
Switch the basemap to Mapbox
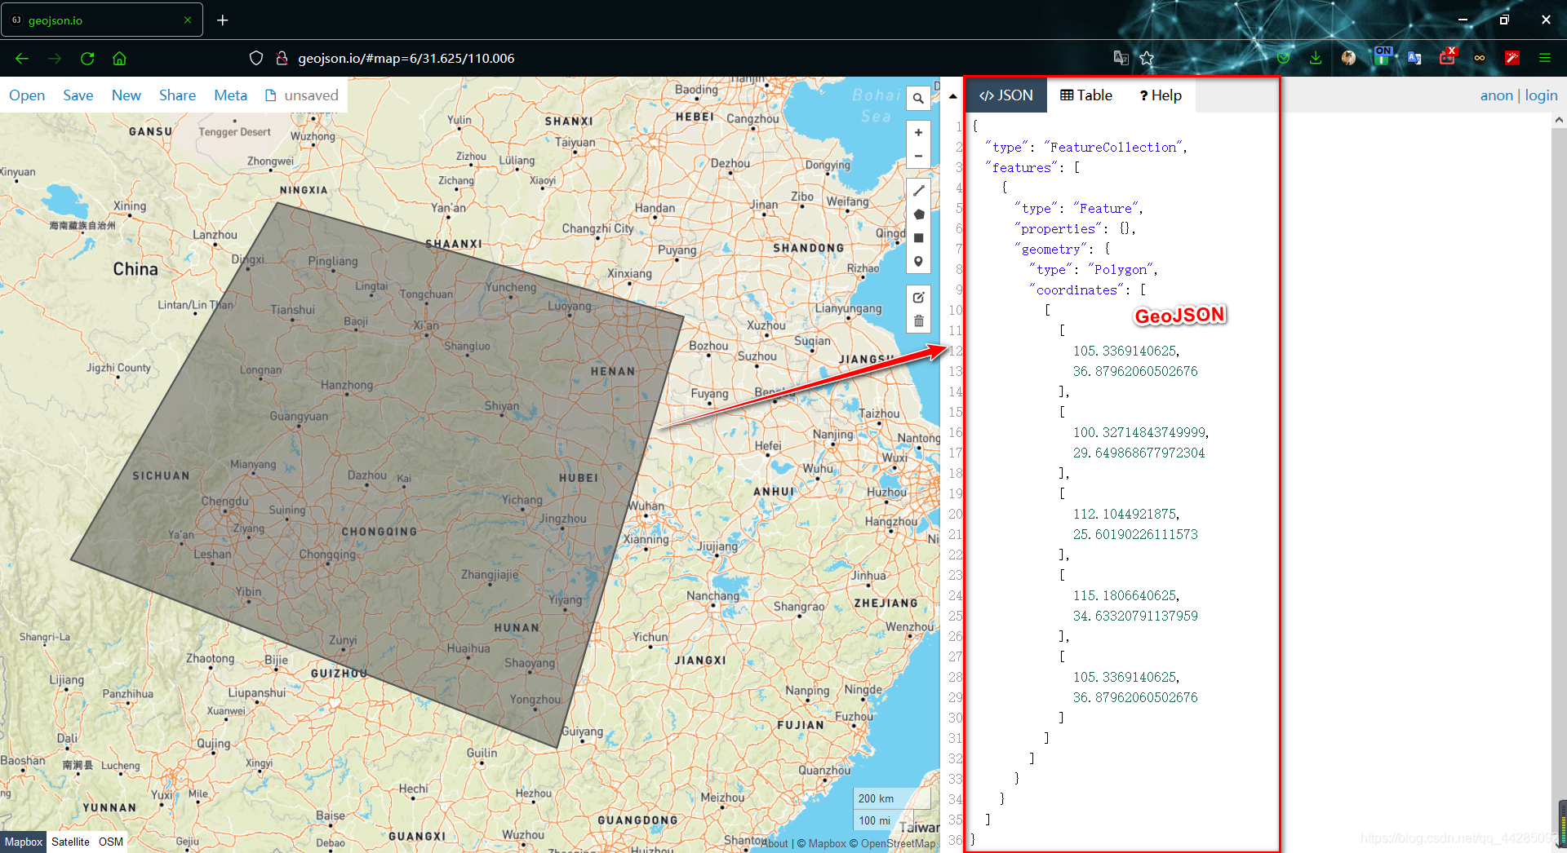pos(23,842)
